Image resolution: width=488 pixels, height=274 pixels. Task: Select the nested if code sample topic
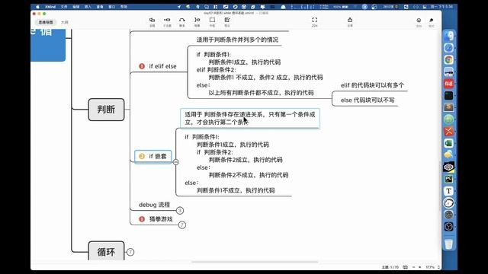236,164
